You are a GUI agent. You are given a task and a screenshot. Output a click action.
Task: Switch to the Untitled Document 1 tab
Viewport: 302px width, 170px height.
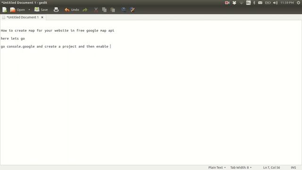[x=23, y=17]
